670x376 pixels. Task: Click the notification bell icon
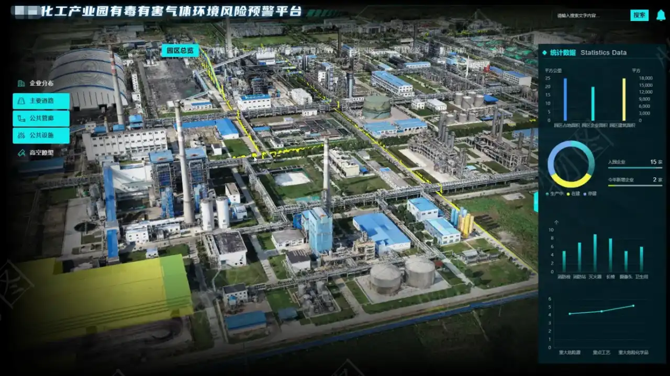click(x=661, y=15)
